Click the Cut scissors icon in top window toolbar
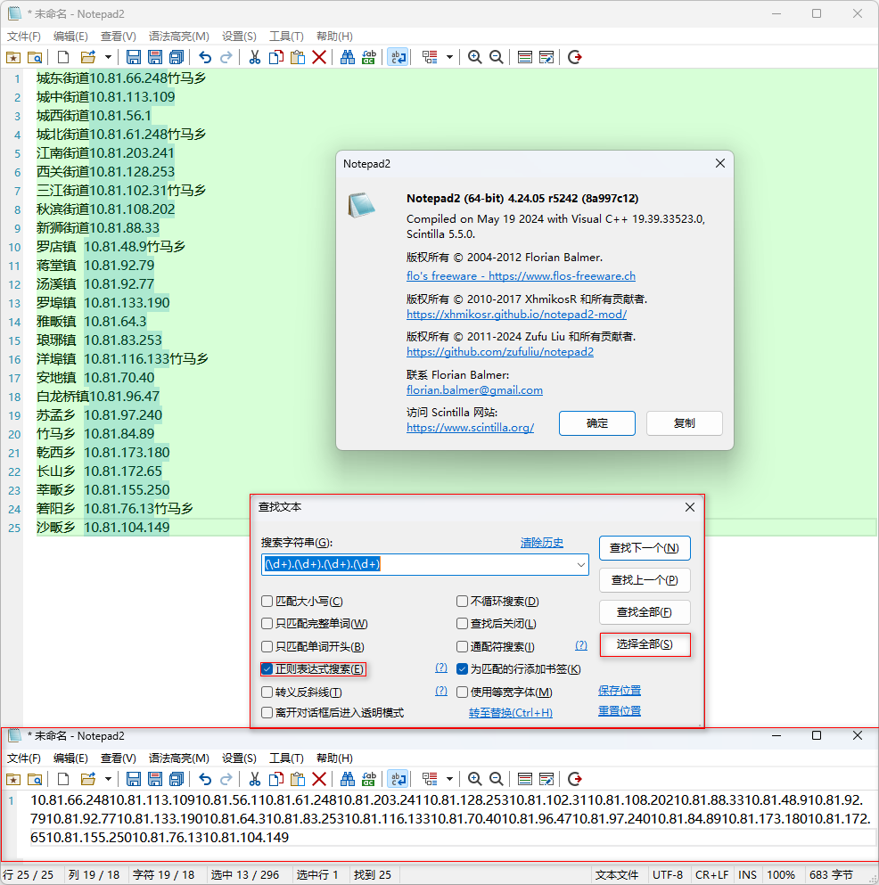The width and height of the screenshot is (879, 885). [x=254, y=57]
